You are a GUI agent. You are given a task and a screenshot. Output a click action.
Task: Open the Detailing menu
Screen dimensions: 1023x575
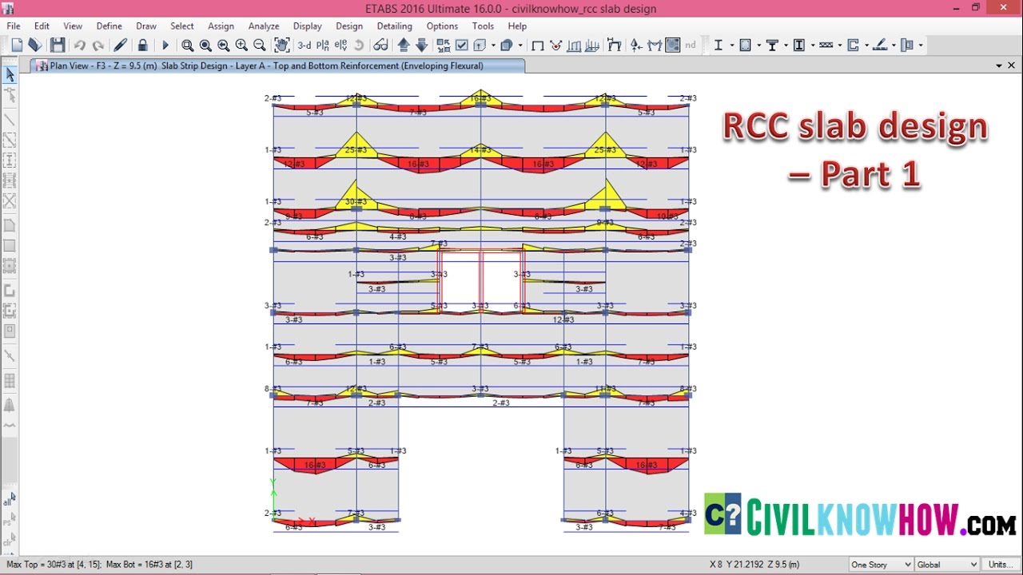click(394, 26)
